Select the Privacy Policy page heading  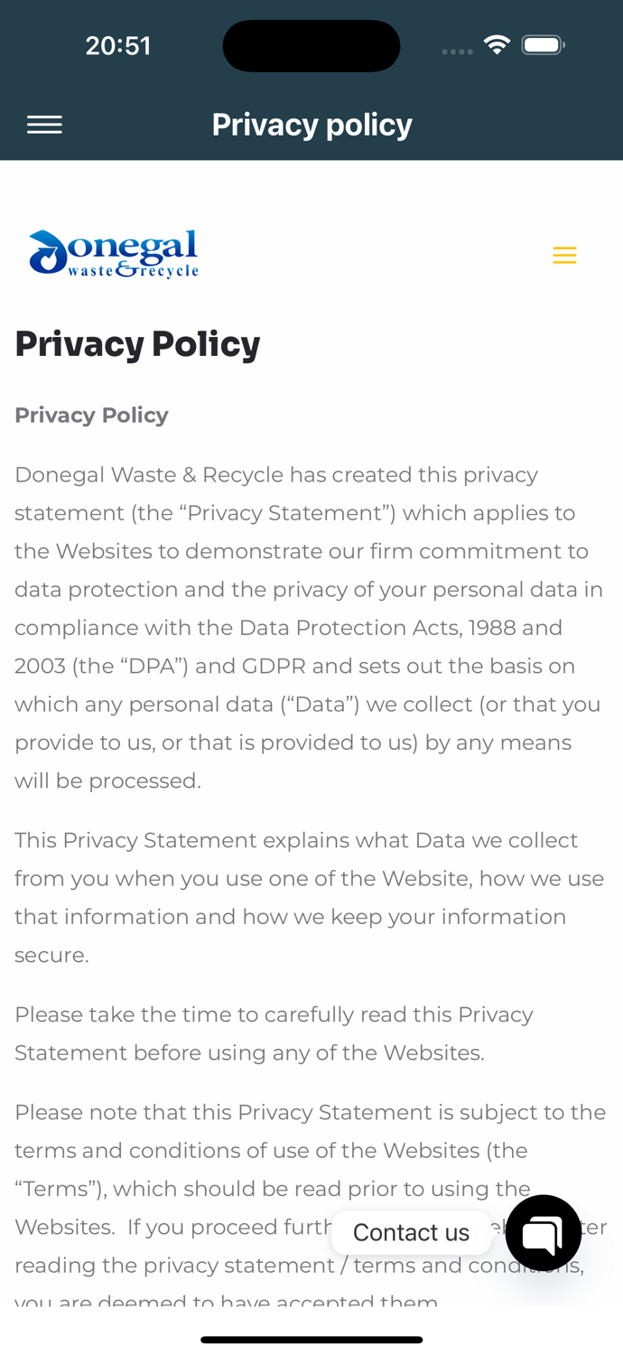(137, 344)
